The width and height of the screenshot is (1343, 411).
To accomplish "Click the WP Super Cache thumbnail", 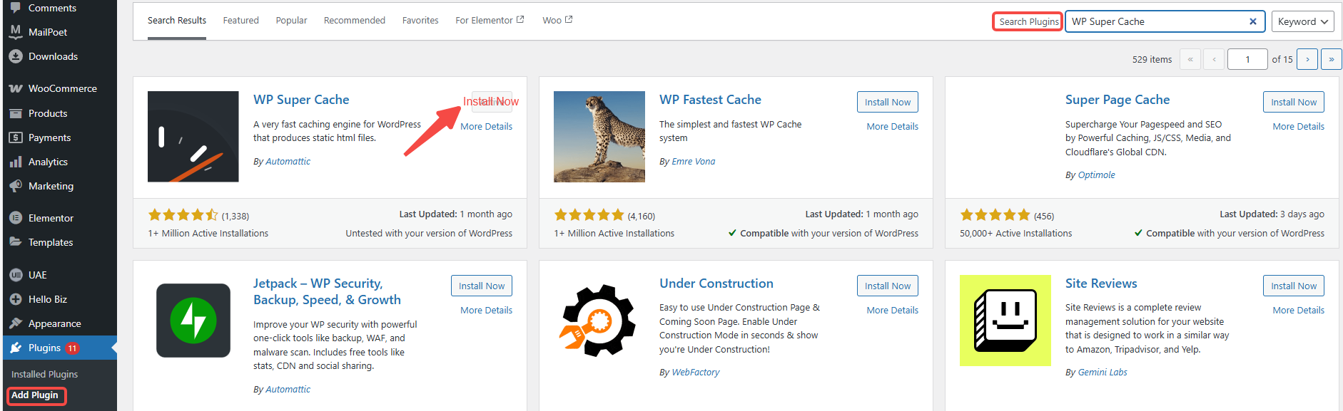I will click(193, 136).
